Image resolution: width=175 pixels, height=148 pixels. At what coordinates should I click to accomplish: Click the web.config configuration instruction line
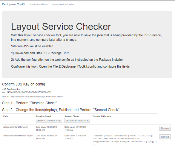(67, 60)
